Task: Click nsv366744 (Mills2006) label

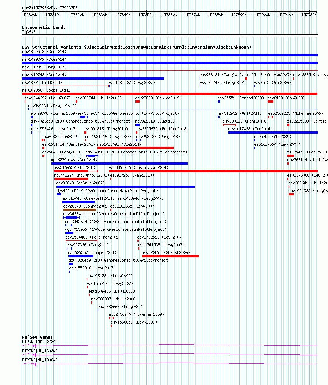Action: (99, 98)
